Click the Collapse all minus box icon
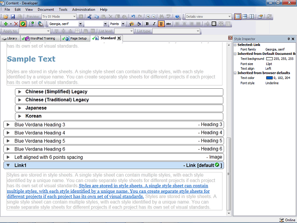 (154, 17)
